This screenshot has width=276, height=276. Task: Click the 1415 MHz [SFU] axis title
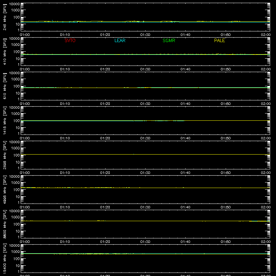(5, 120)
